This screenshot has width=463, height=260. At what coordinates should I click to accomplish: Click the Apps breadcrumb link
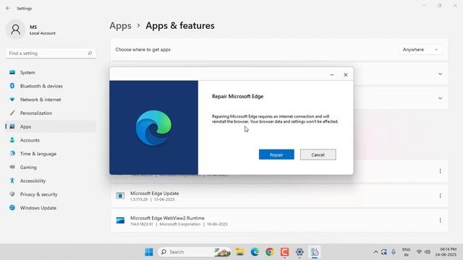pos(121,26)
